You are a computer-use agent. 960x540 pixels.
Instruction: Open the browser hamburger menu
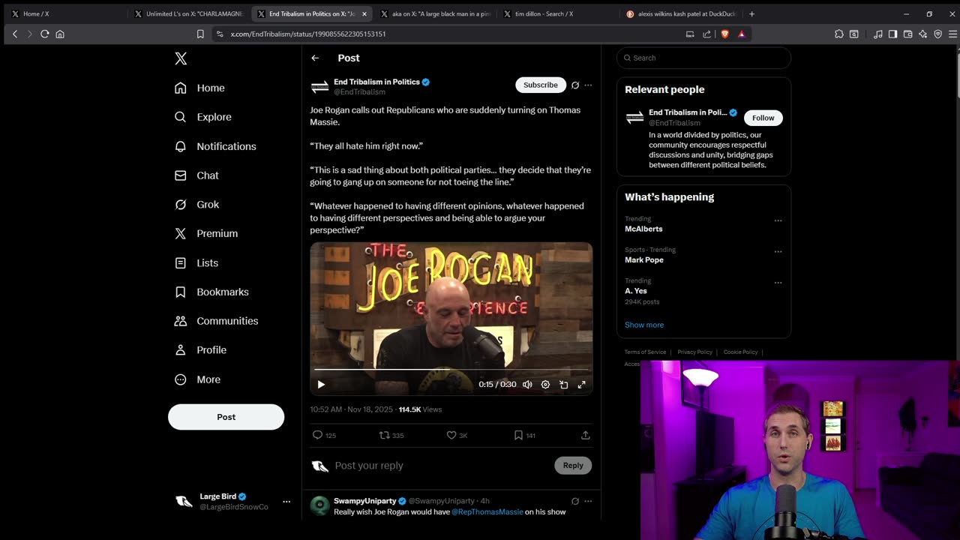(952, 34)
